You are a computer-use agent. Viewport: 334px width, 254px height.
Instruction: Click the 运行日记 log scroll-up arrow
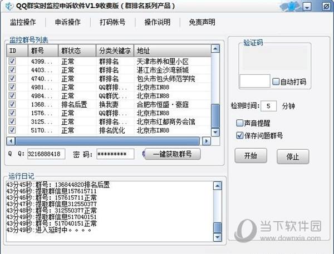217,186
